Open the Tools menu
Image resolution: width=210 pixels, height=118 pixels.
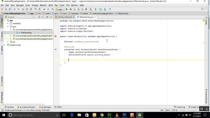pos(62,5)
